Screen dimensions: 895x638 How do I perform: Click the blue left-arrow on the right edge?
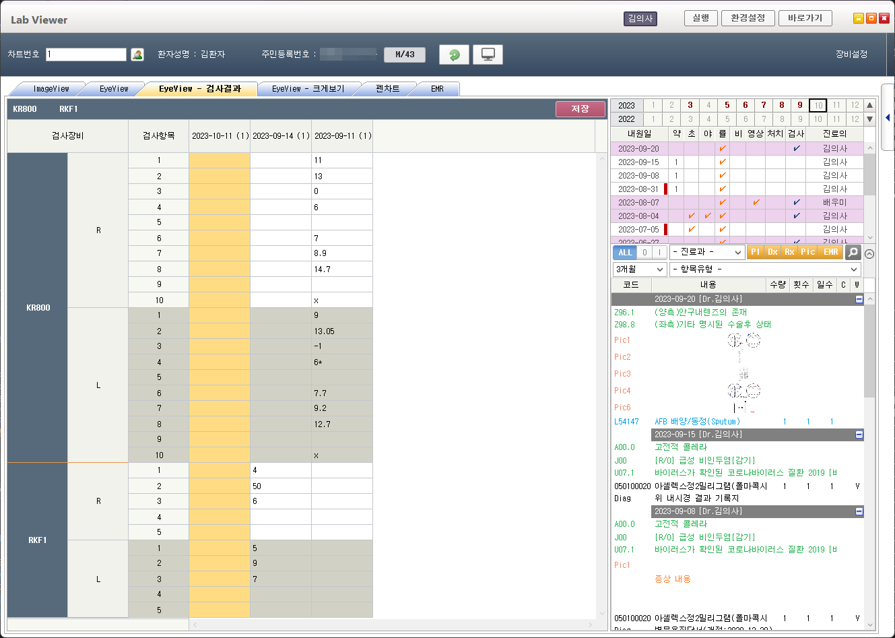point(888,118)
